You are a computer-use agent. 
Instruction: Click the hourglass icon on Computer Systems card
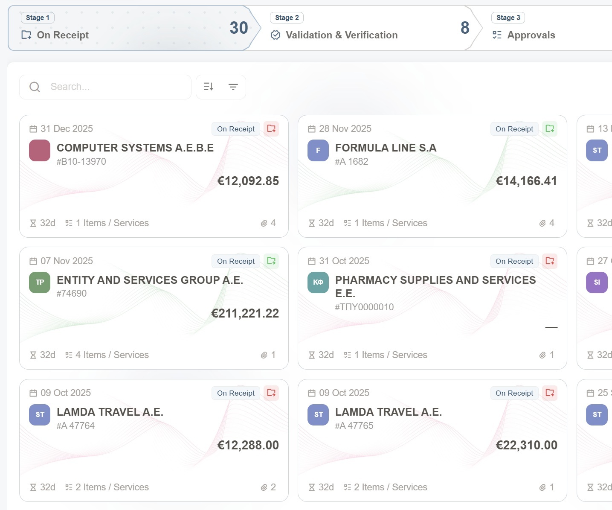[x=33, y=223]
